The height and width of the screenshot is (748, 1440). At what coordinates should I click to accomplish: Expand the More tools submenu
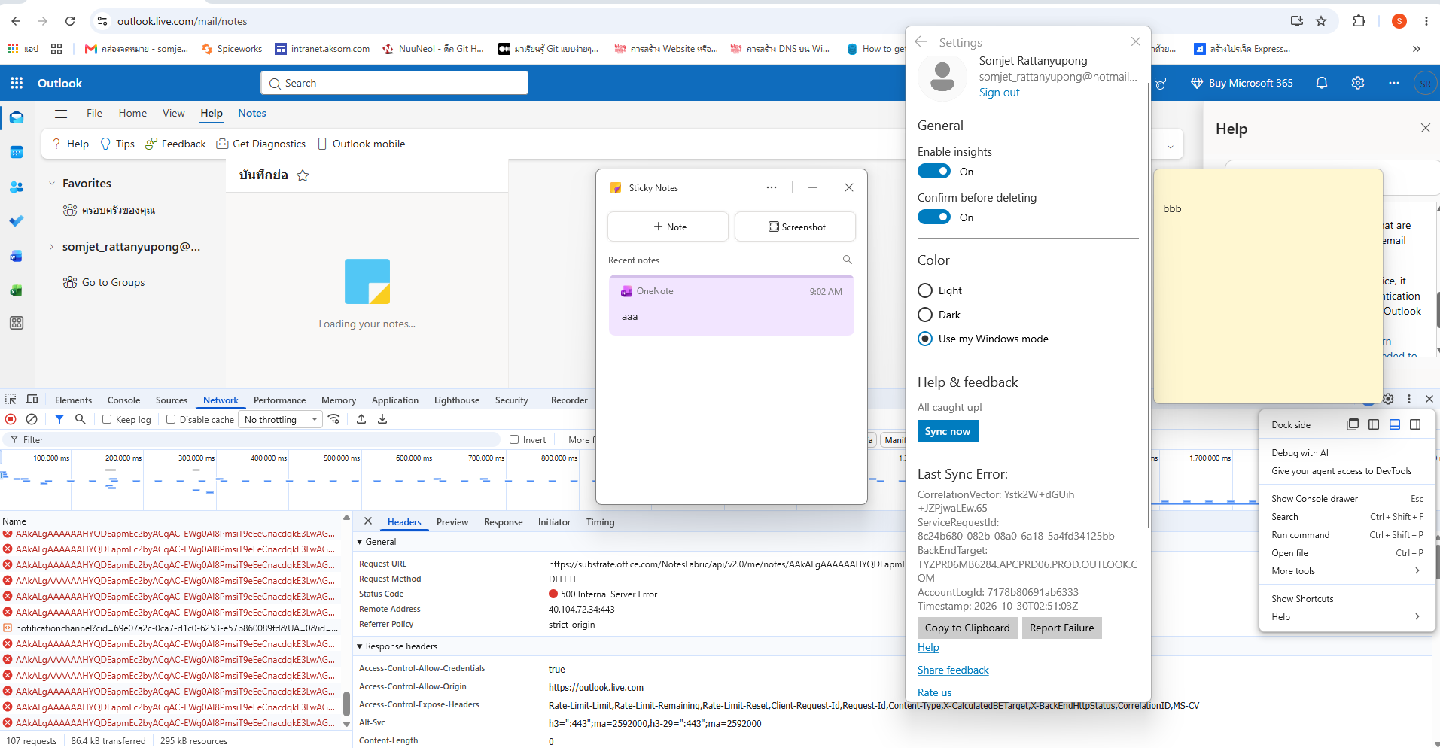1346,571
